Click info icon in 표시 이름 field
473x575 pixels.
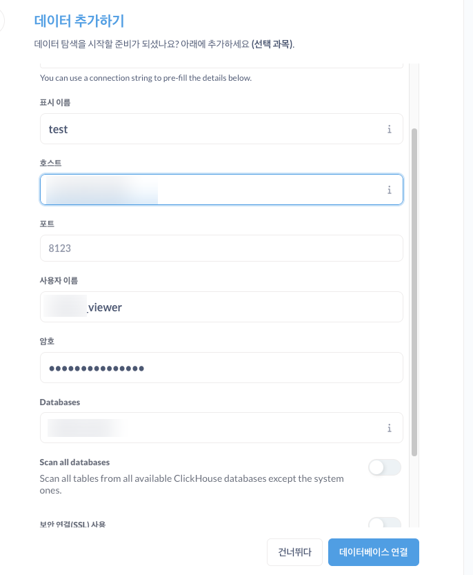click(x=389, y=129)
